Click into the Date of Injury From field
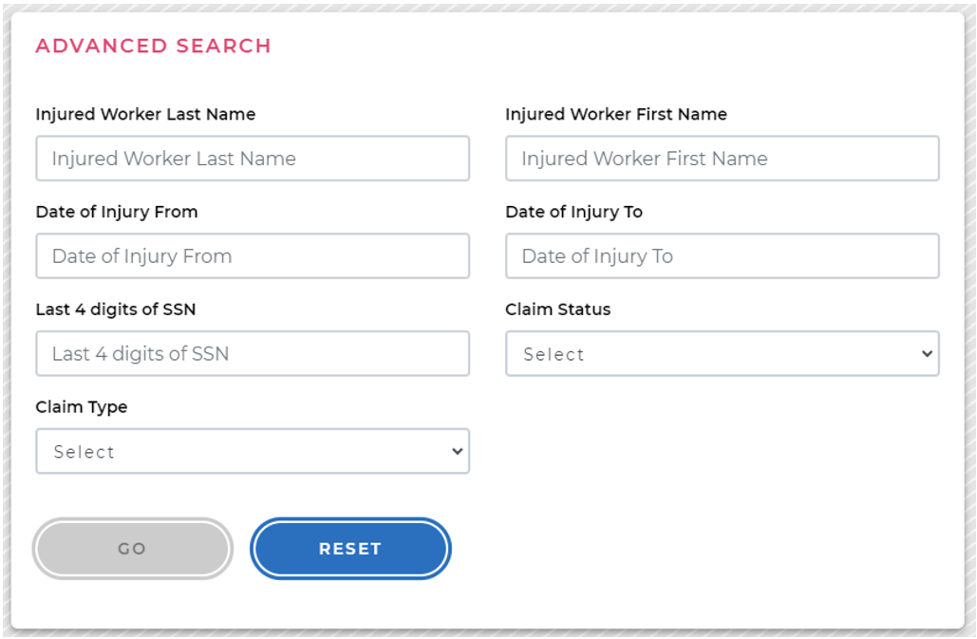Image resolution: width=977 pixels, height=639 pixels. [253, 256]
